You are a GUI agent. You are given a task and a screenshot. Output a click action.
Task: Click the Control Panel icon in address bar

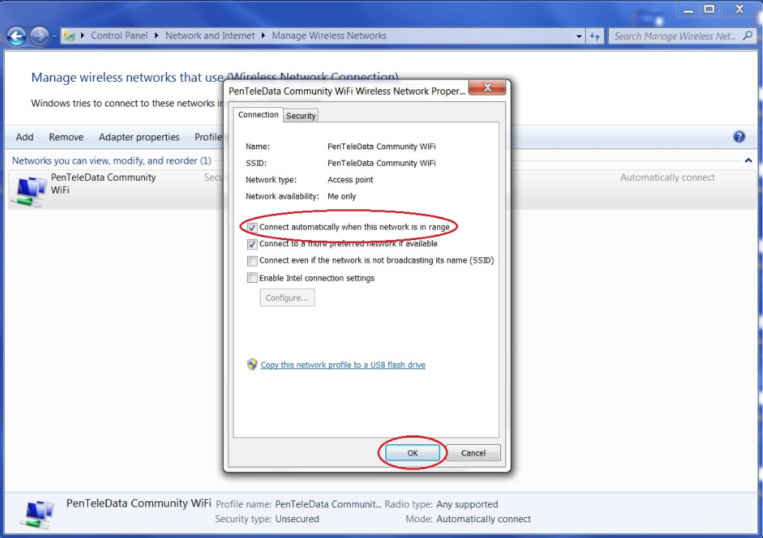point(69,36)
